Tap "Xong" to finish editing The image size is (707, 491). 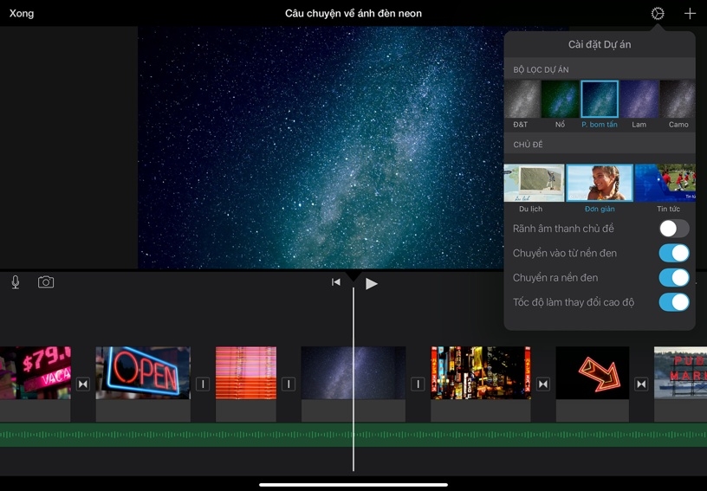[22, 14]
